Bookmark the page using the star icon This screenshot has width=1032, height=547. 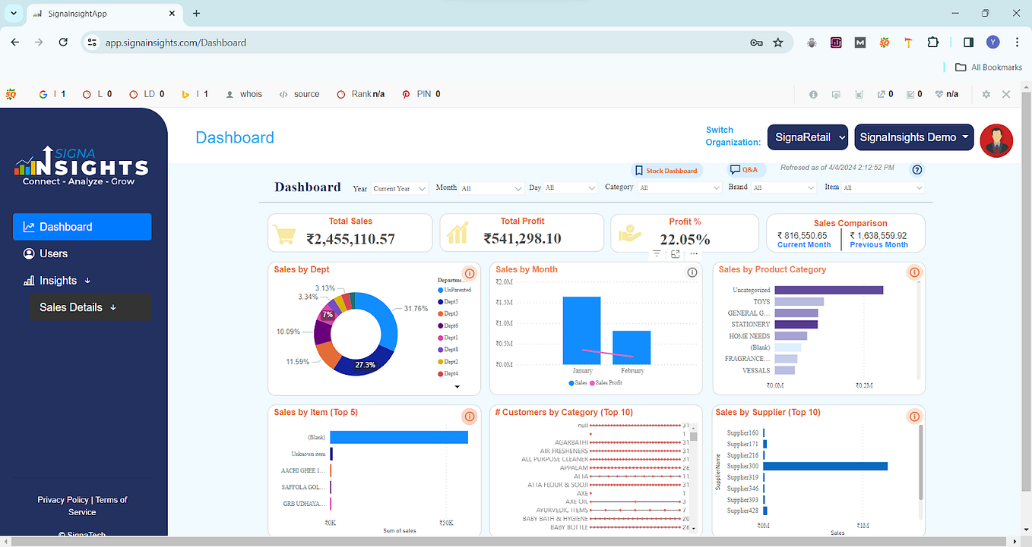778,42
